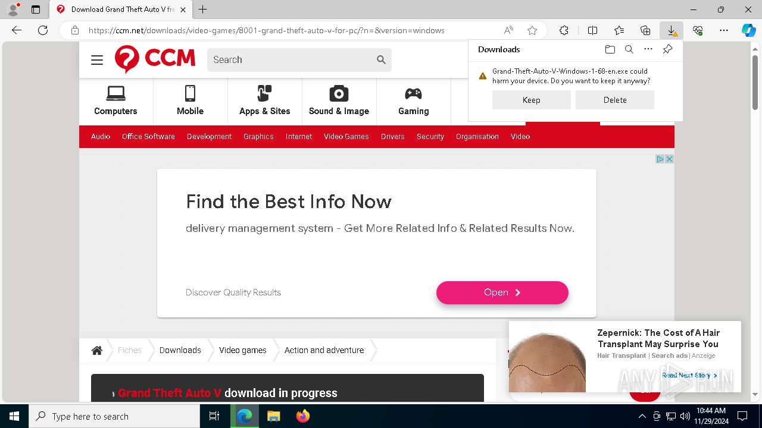The height and width of the screenshot is (428, 762).
Task: Open File Explorer from taskbar
Action: coord(273,416)
